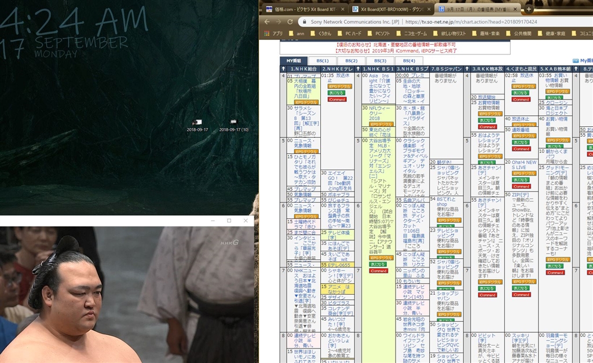Screen dimensions: 593x363
Task: Click iEPGデジタル under くまもと県民 02:58 放送休止
Action: [524, 87]
